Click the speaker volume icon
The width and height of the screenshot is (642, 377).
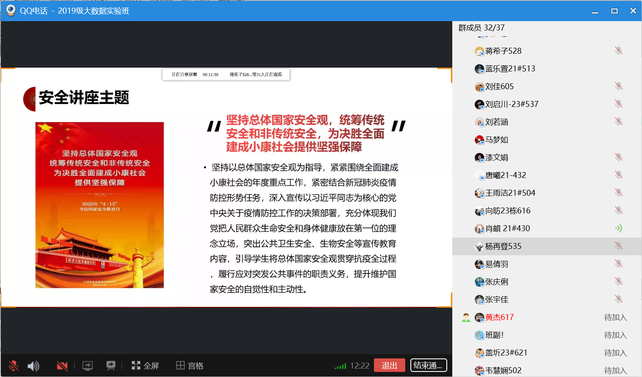(33, 366)
